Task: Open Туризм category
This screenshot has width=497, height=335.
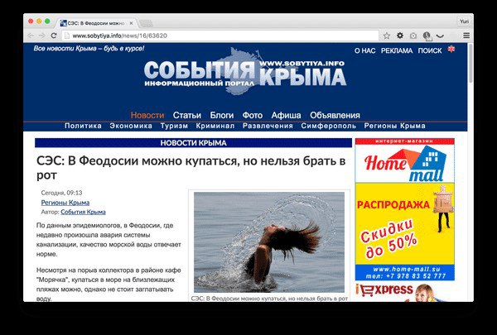Action: tap(174, 126)
